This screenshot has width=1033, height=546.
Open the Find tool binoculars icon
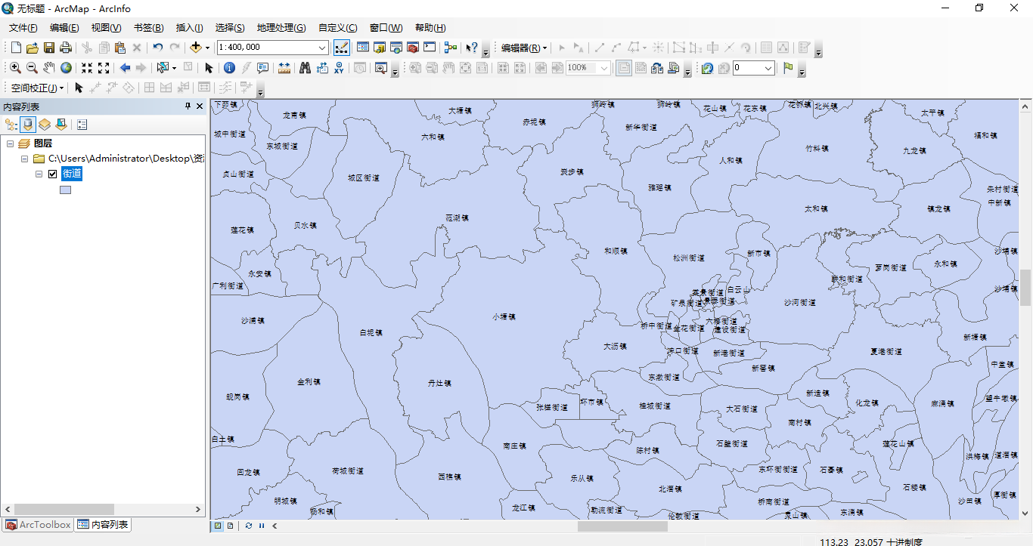(x=306, y=68)
